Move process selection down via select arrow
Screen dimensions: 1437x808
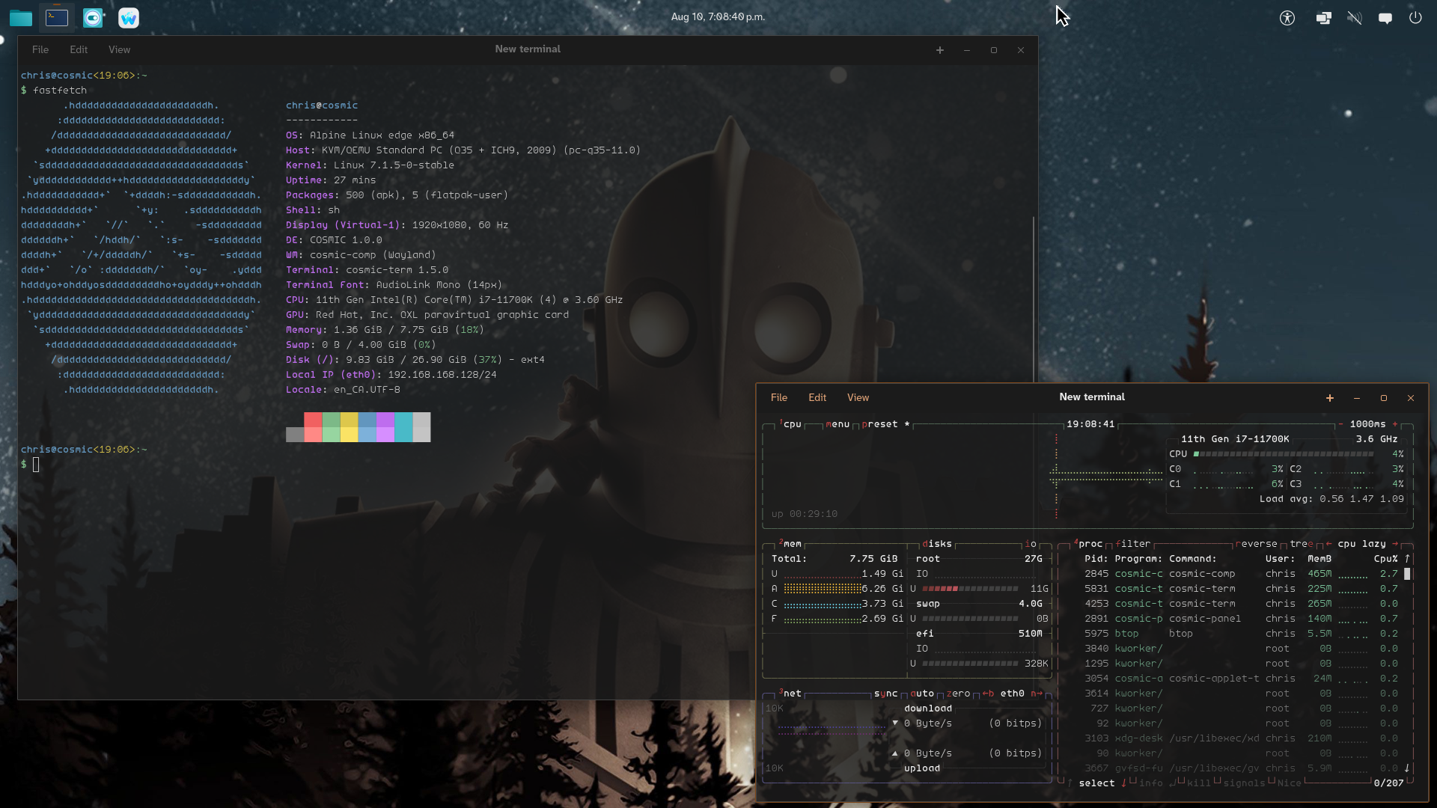tap(1123, 783)
